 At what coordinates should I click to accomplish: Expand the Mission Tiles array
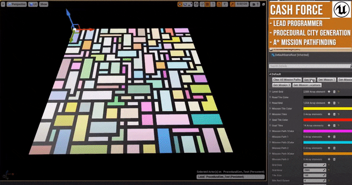pyautogui.click(x=270, y=114)
